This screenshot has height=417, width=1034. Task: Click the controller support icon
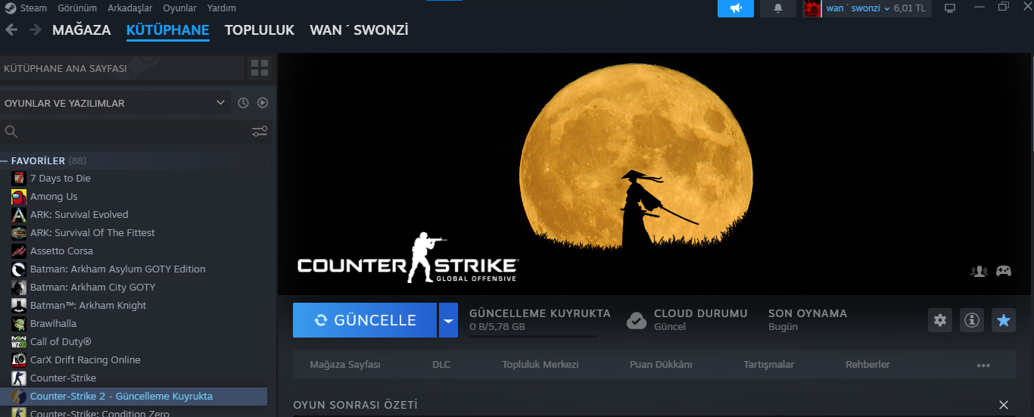click(x=1004, y=271)
